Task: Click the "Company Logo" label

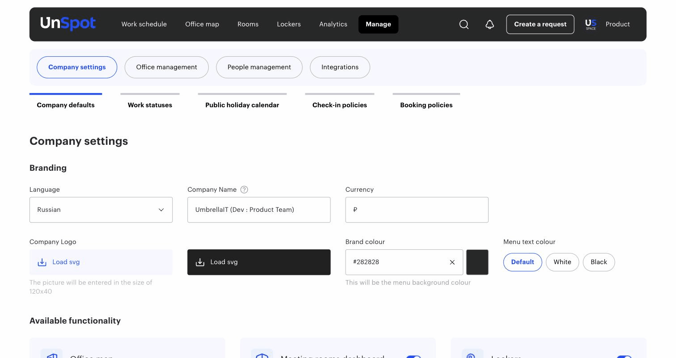Action: coord(53,242)
